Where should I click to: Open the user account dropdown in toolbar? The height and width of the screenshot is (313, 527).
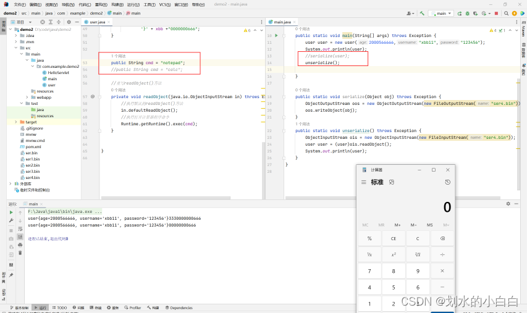click(410, 14)
